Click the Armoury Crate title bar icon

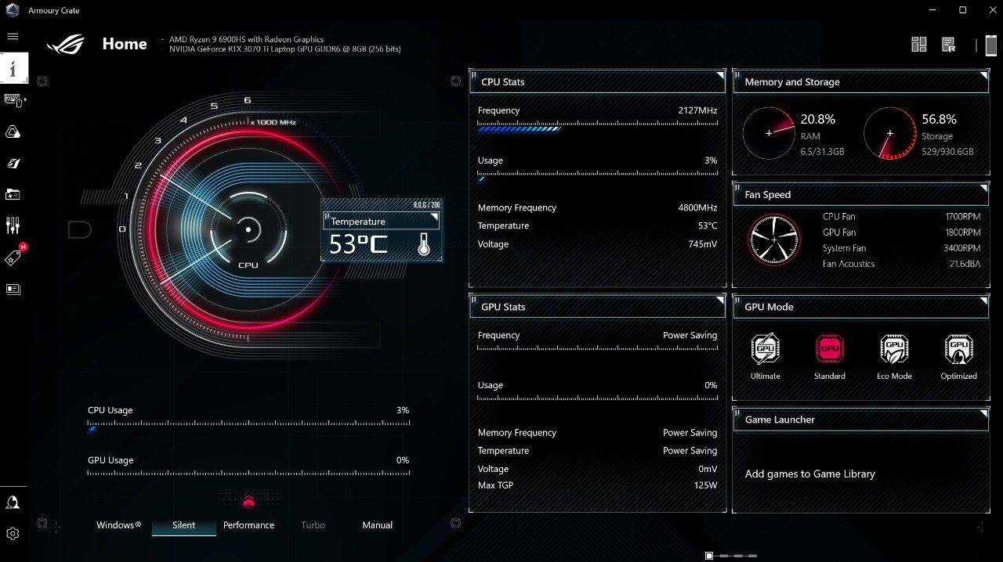[13, 10]
